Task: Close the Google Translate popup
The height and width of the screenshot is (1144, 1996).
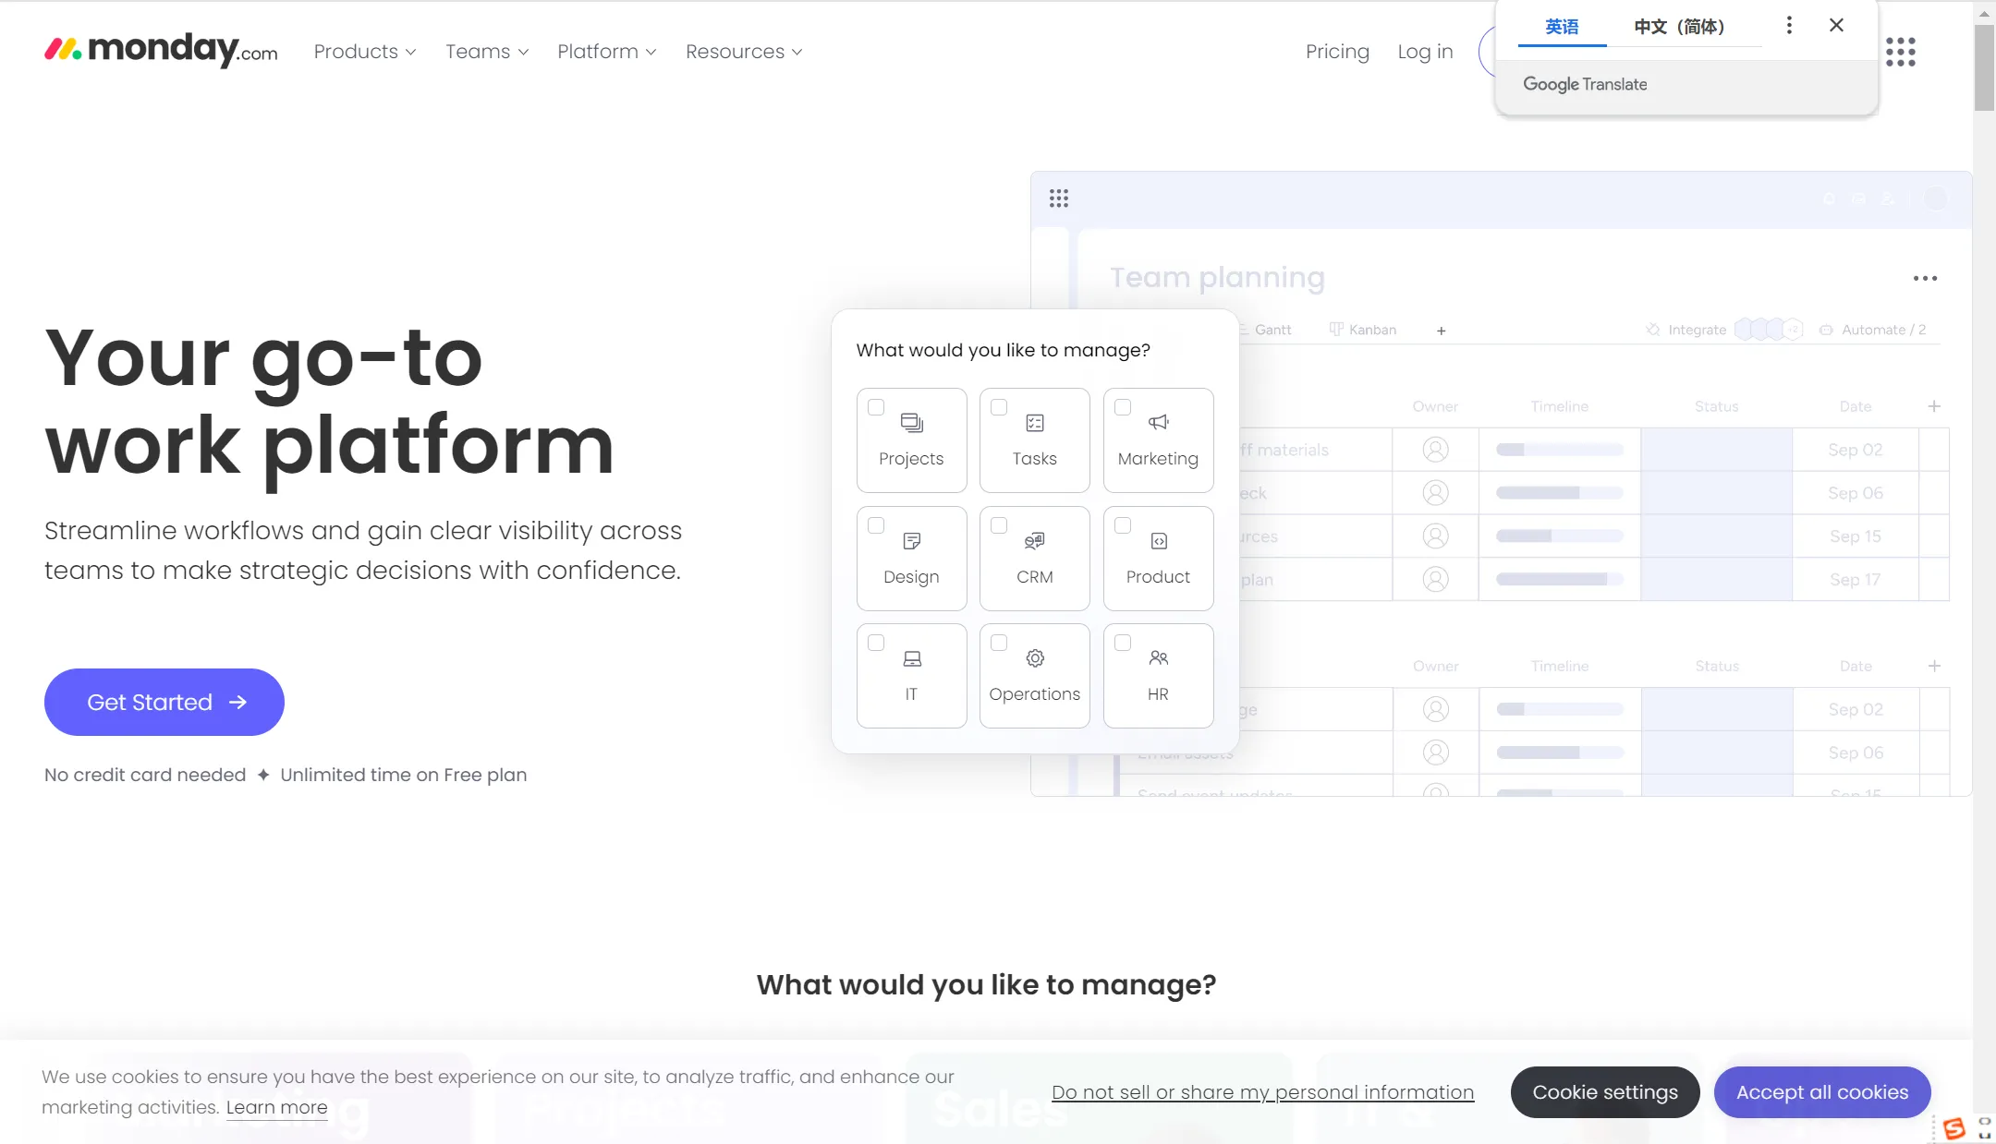Action: click(x=1836, y=26)
